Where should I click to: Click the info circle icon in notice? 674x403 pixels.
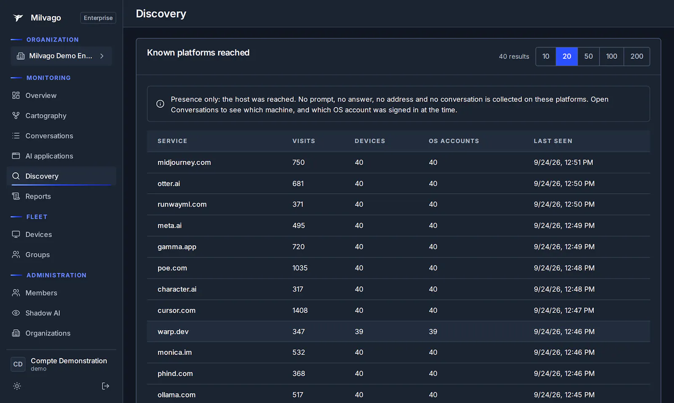tap(160, 104)
